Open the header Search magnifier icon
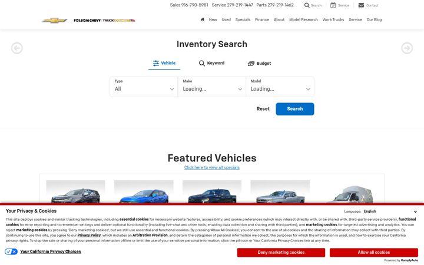The width and height of the screenshot is (424, 265). click(x=307, y=5)
